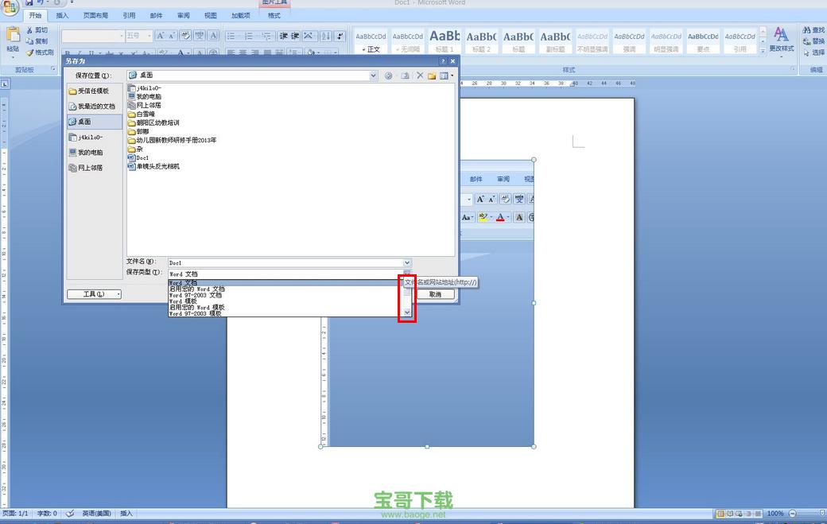827x524 pixels.
Task: Open the 保存位置 (Save in) dropdown
Action: 372,76
